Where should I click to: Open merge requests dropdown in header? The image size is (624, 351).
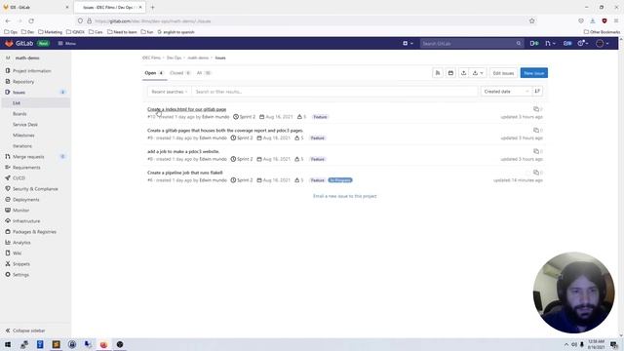click(550, 43)
